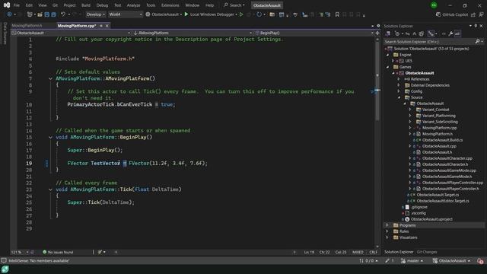Click Collapse All icon in Solution Explorer toolbar
Viewport: 487px width, 274px height.
[x=414, y=33]
